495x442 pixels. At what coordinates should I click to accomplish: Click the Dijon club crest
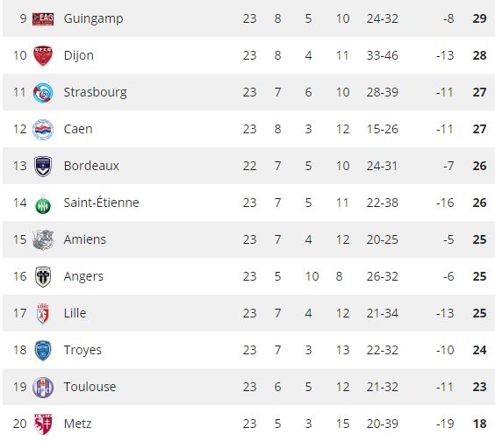43,55
